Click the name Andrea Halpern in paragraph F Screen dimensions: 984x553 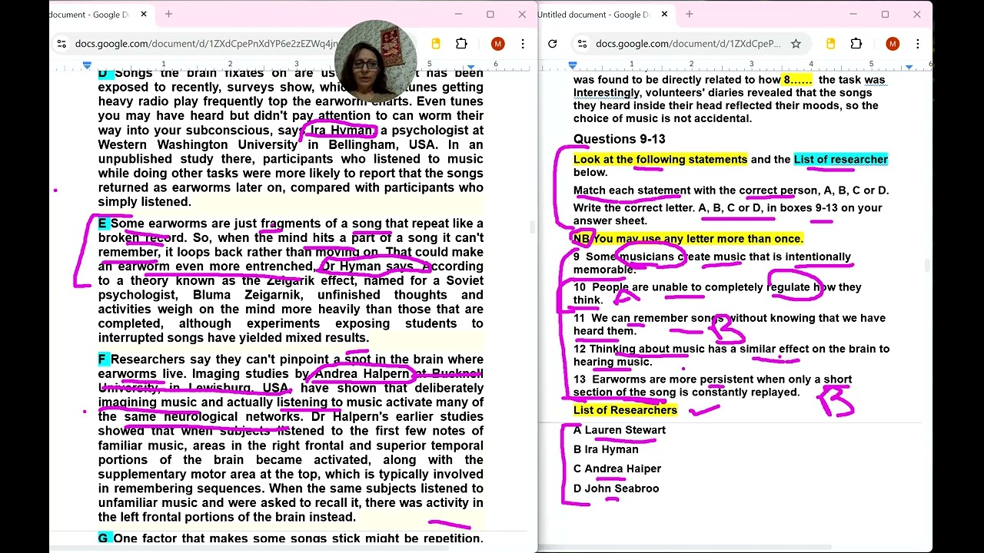[362, 374]
